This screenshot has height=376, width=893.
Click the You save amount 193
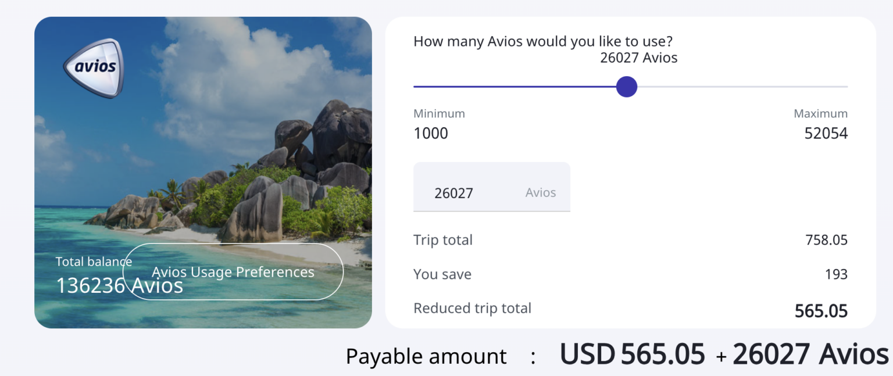click(x=838, y=274)
